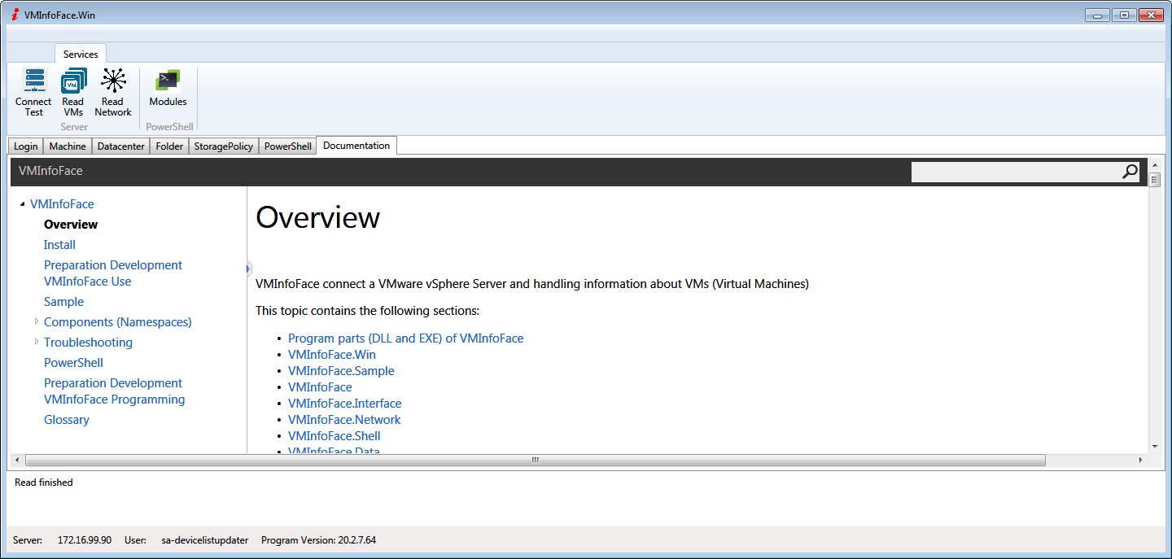Image resolution: width=1172 pixels, height=559 pixels.
Task: Follow the VMInfoFace.Interface link
Action: pos(344,404)
